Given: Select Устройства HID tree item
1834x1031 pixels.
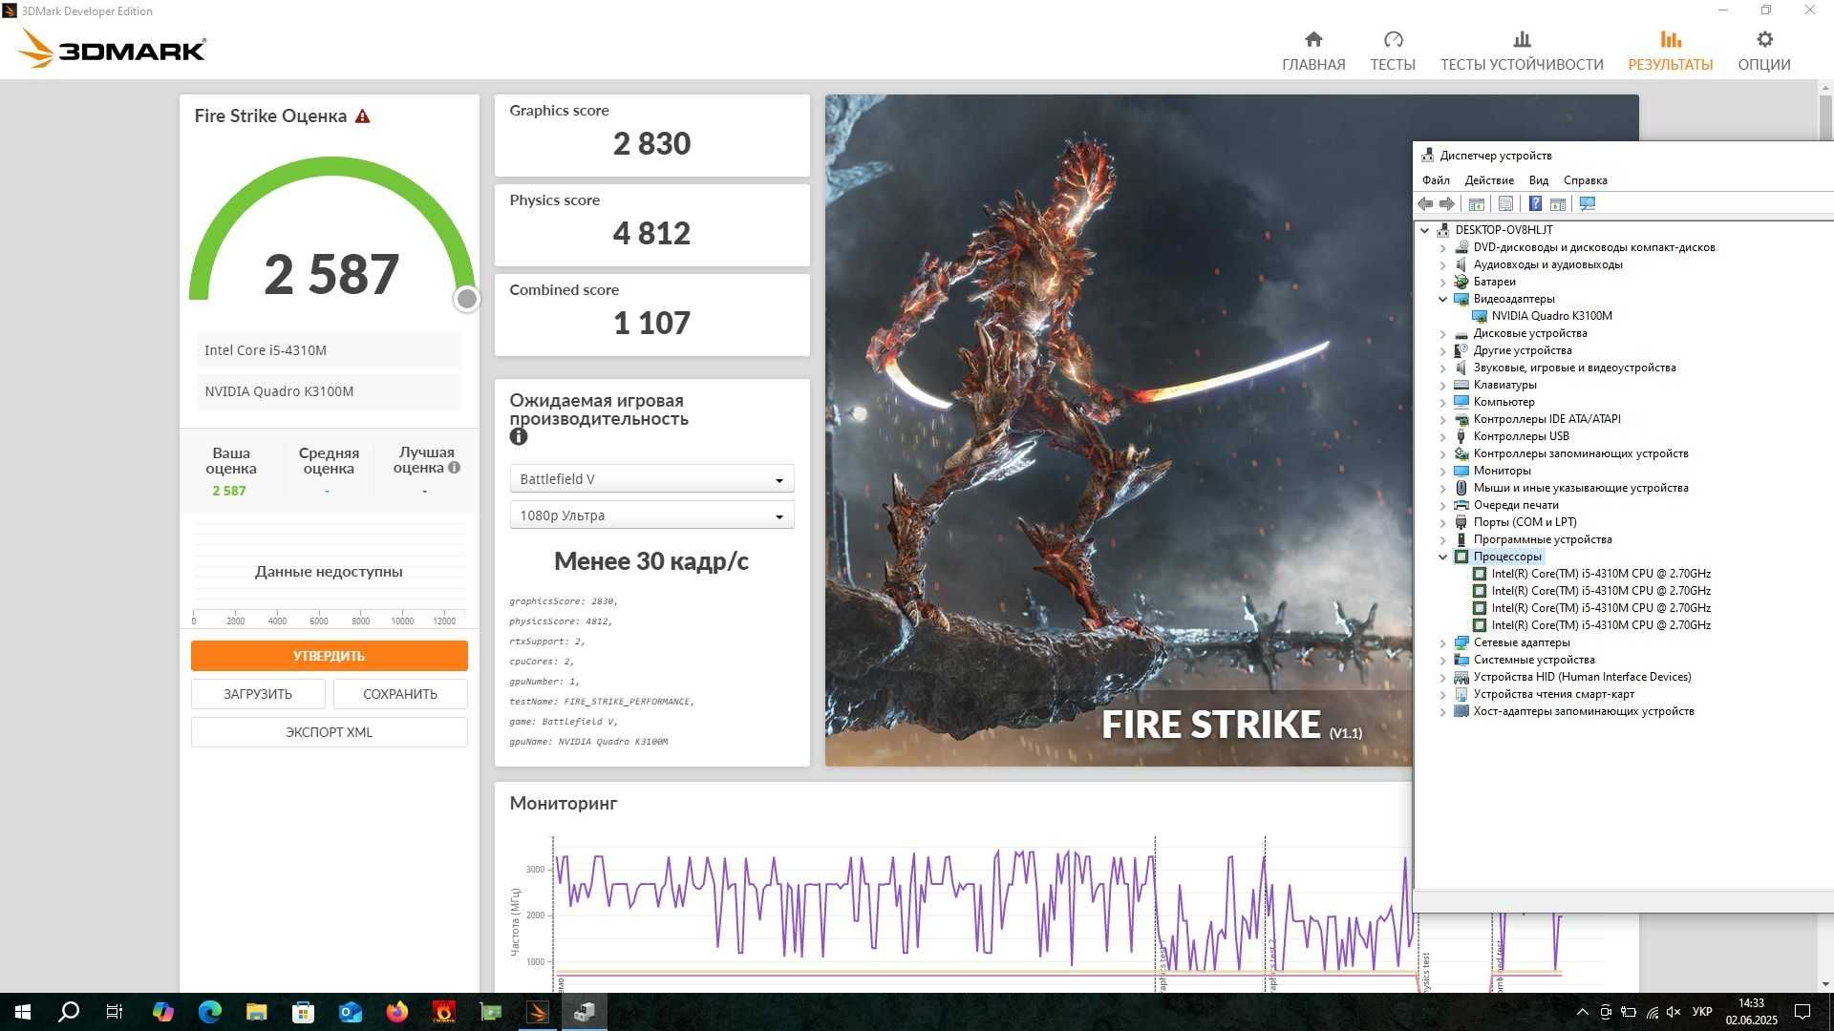Looking at the screenshot, I should click(x=1582, y=677).
